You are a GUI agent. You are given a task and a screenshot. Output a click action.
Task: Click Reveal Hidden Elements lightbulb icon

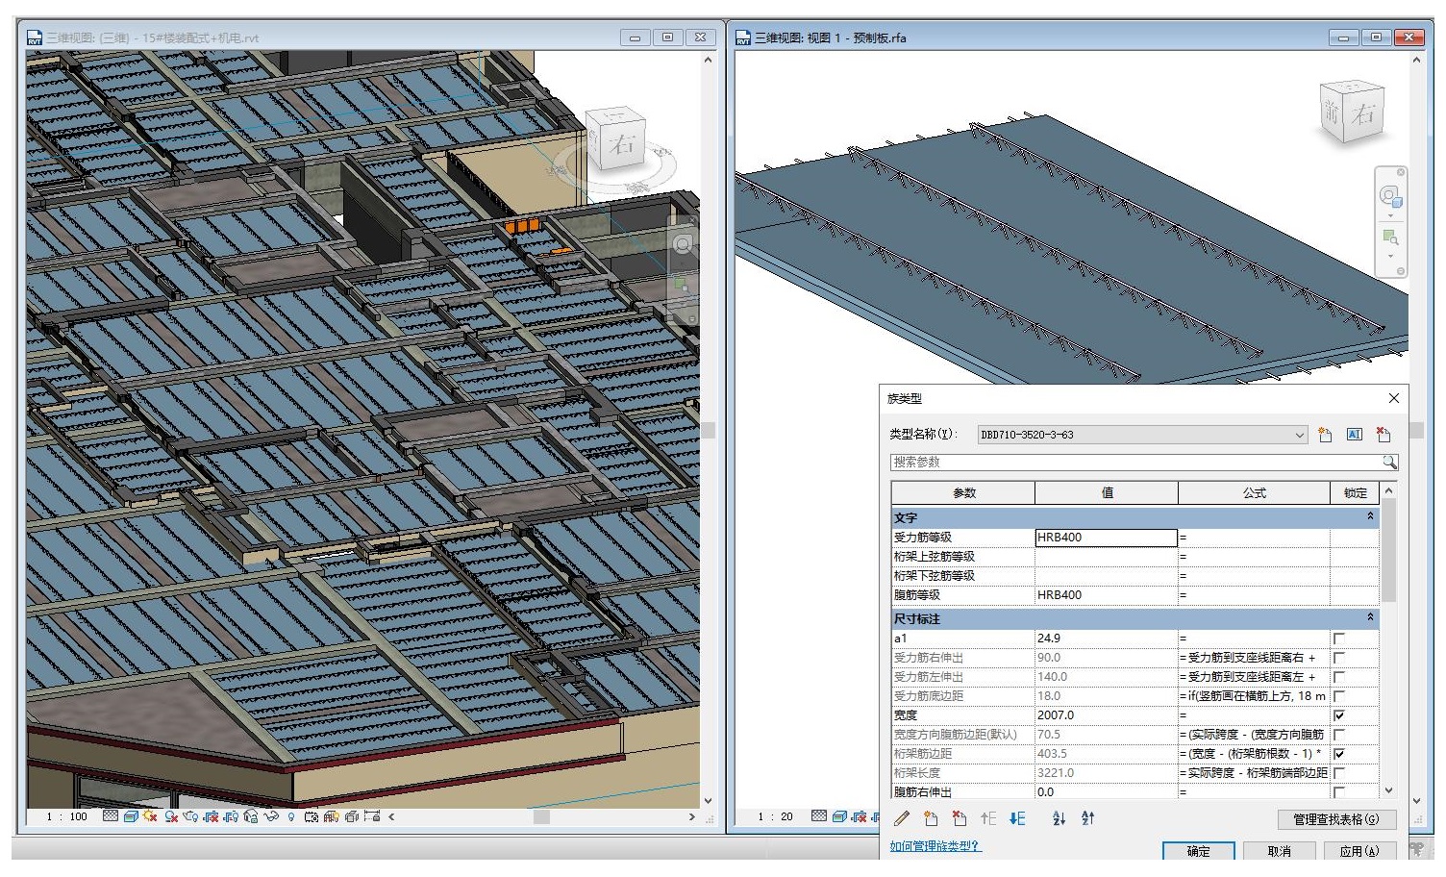point(291,816)
